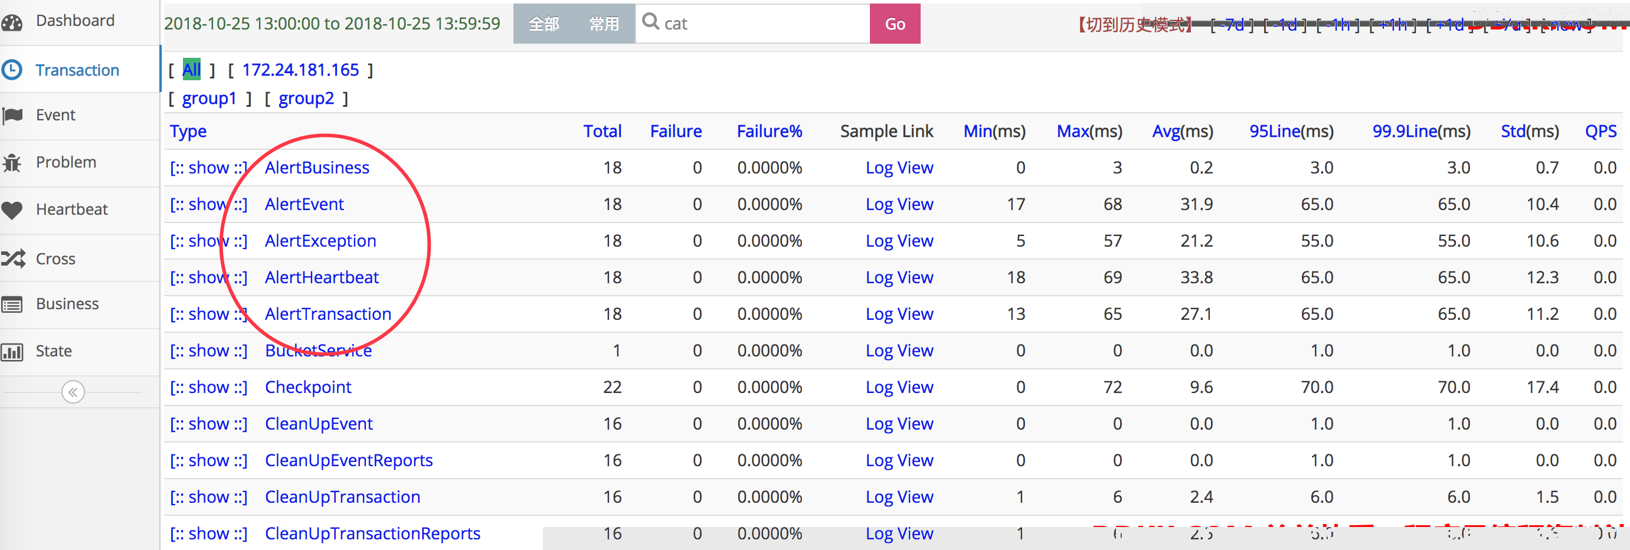Image resolution: width=1630 pixels, height=550 pixels.
Task: Open the Problem menu item
Action: 66,162
